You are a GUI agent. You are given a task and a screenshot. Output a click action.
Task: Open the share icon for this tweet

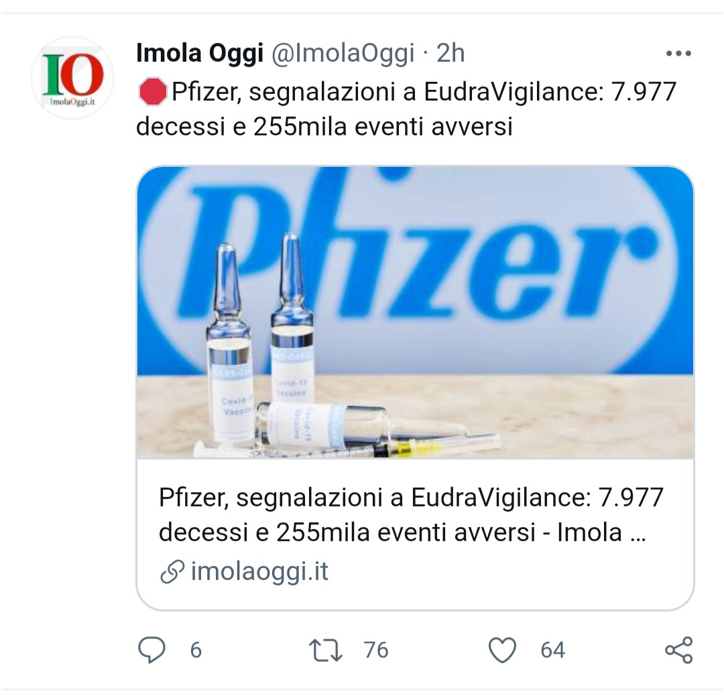point(678,650)
